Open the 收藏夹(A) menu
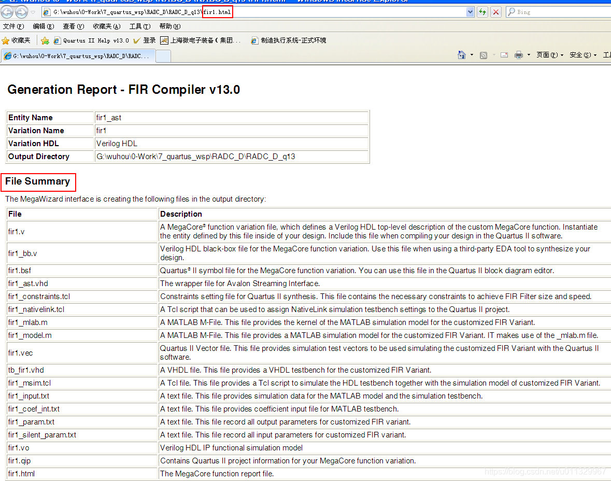 [x=107, y=26]
